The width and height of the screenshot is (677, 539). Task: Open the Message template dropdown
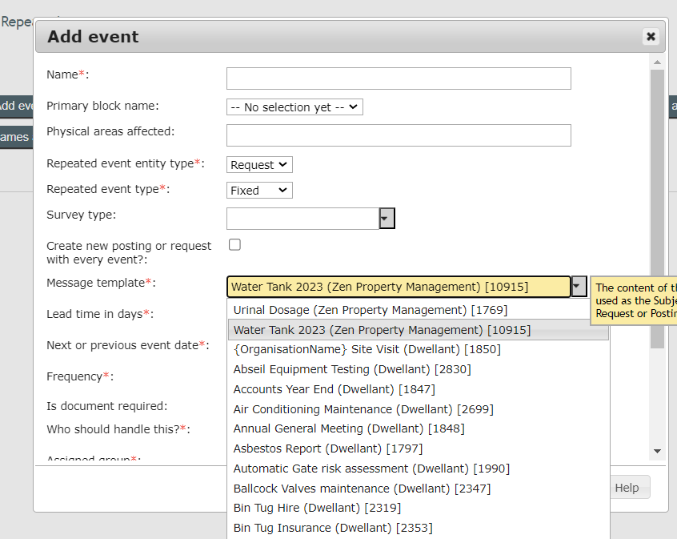(579, 286)
